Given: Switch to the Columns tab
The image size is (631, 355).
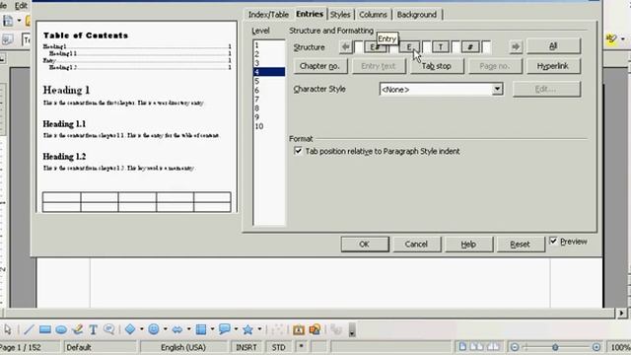Looking at the screenshot, I should click(x=373, y=15).
